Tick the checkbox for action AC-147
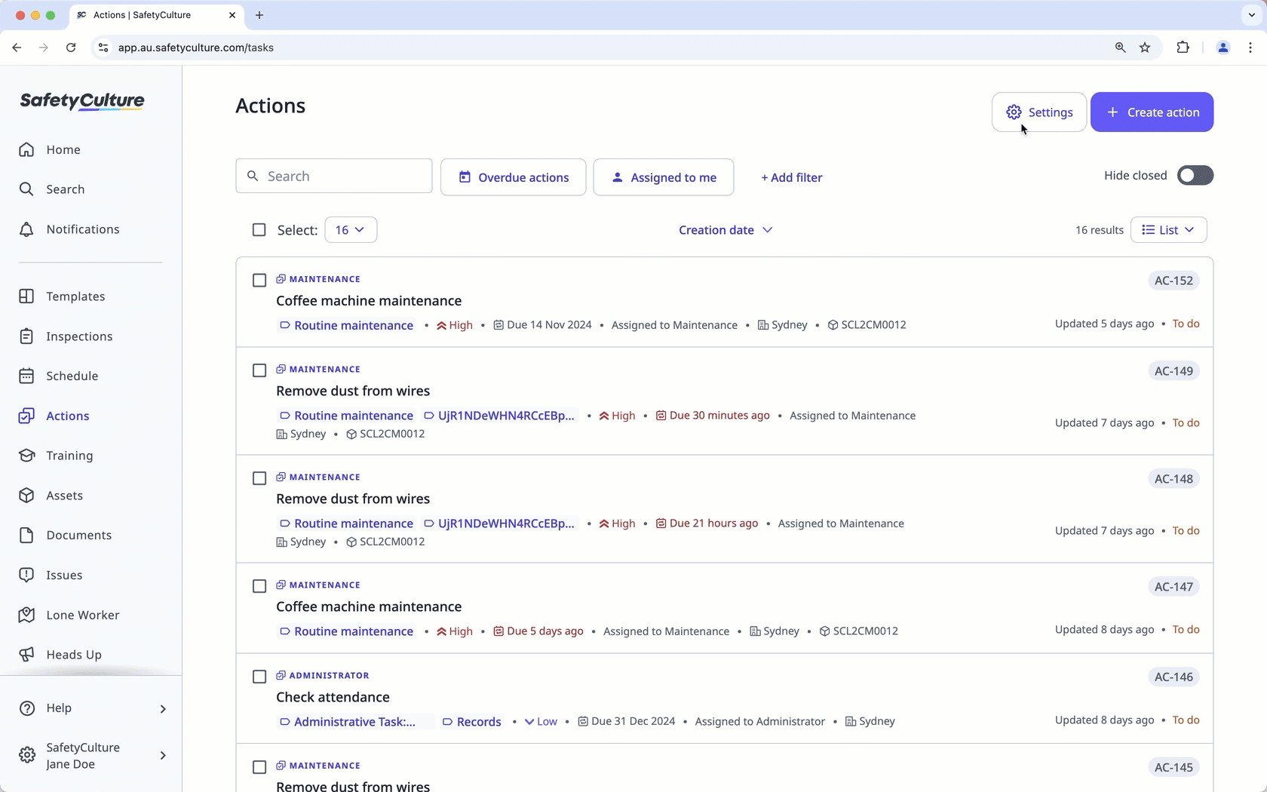The height and width of the screenshot is (792, 1267). point(259,586)
